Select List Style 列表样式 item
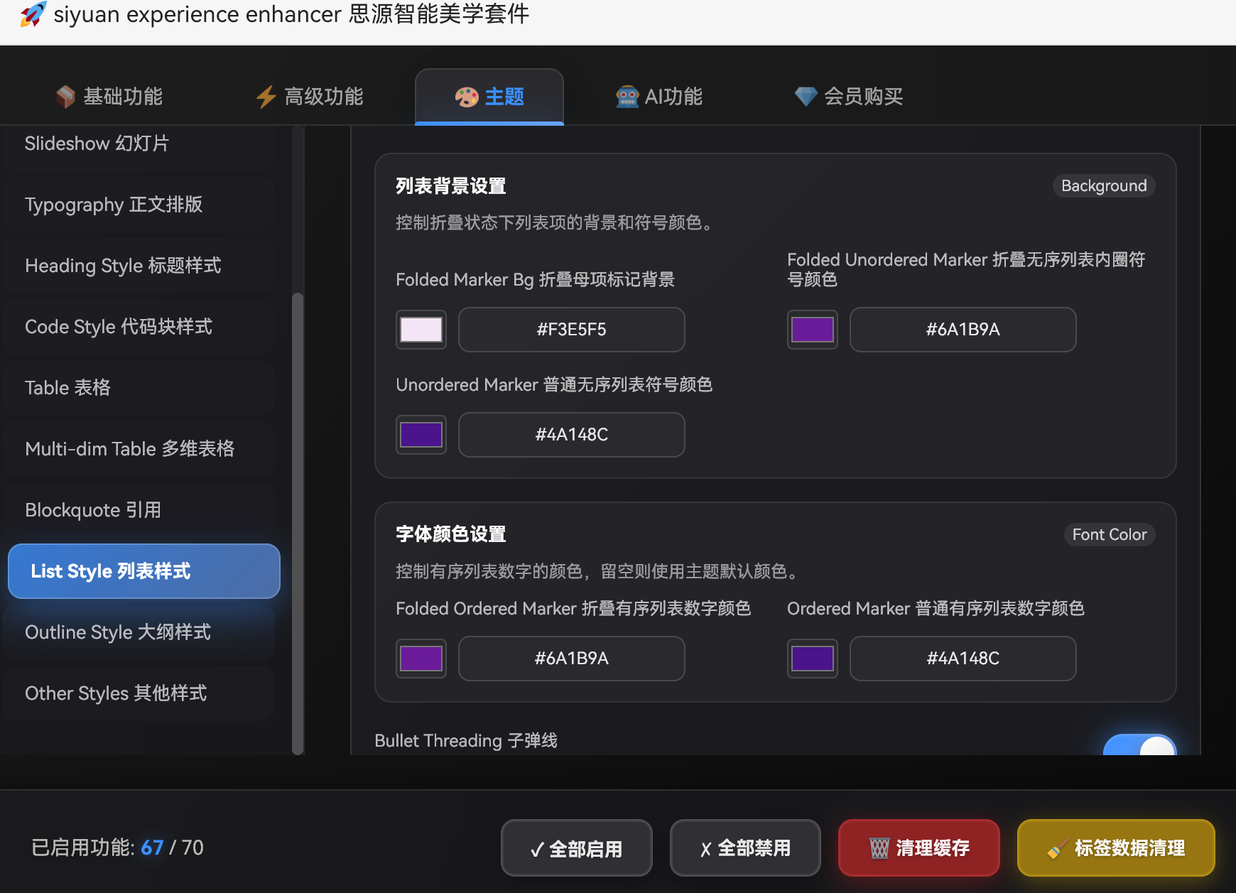 click(x=144, y=571)
